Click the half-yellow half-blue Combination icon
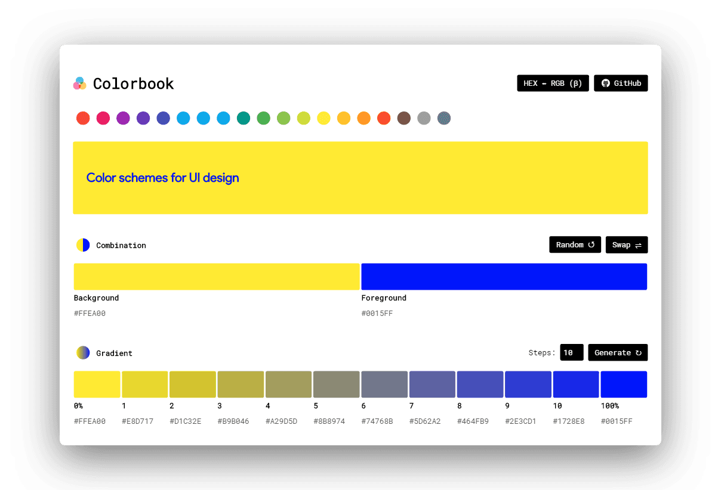The height and width of the screenshot is (490, 721). (x=83, y=245)
